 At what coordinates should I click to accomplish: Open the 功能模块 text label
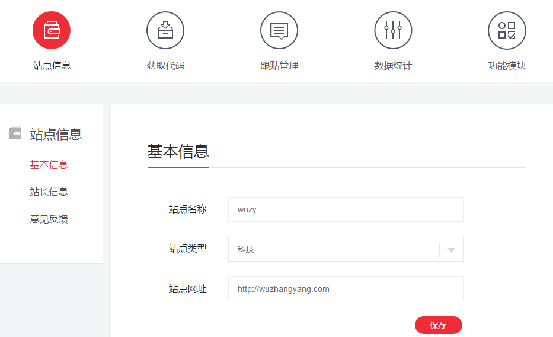click(x=507, y=66)
